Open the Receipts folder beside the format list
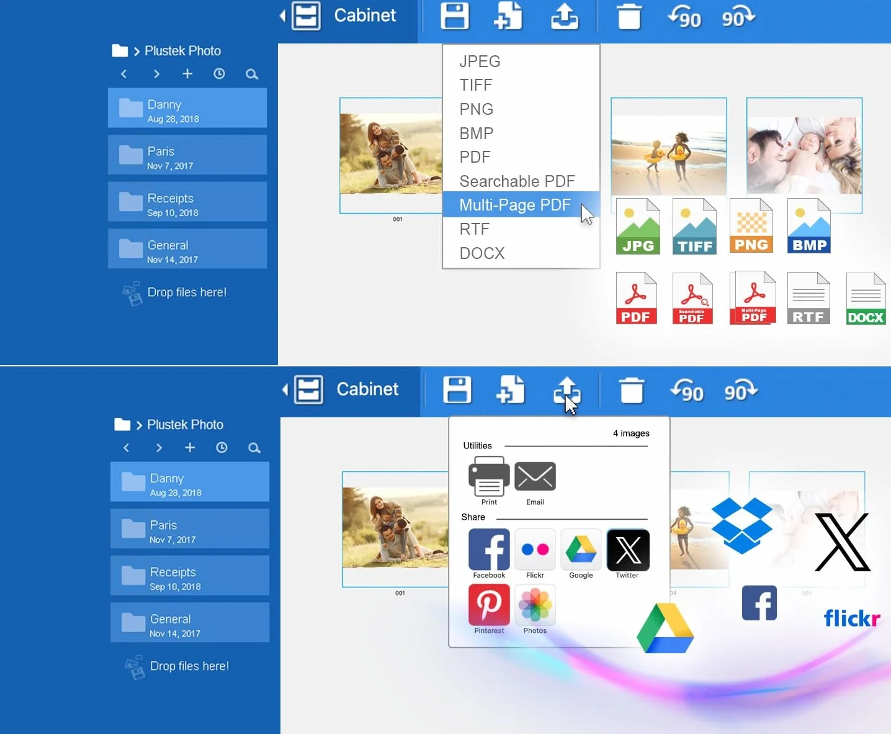 (x=187, y=202)
